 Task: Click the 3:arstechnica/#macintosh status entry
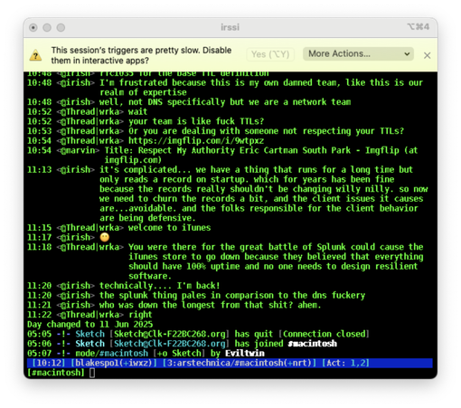(240, 363)
